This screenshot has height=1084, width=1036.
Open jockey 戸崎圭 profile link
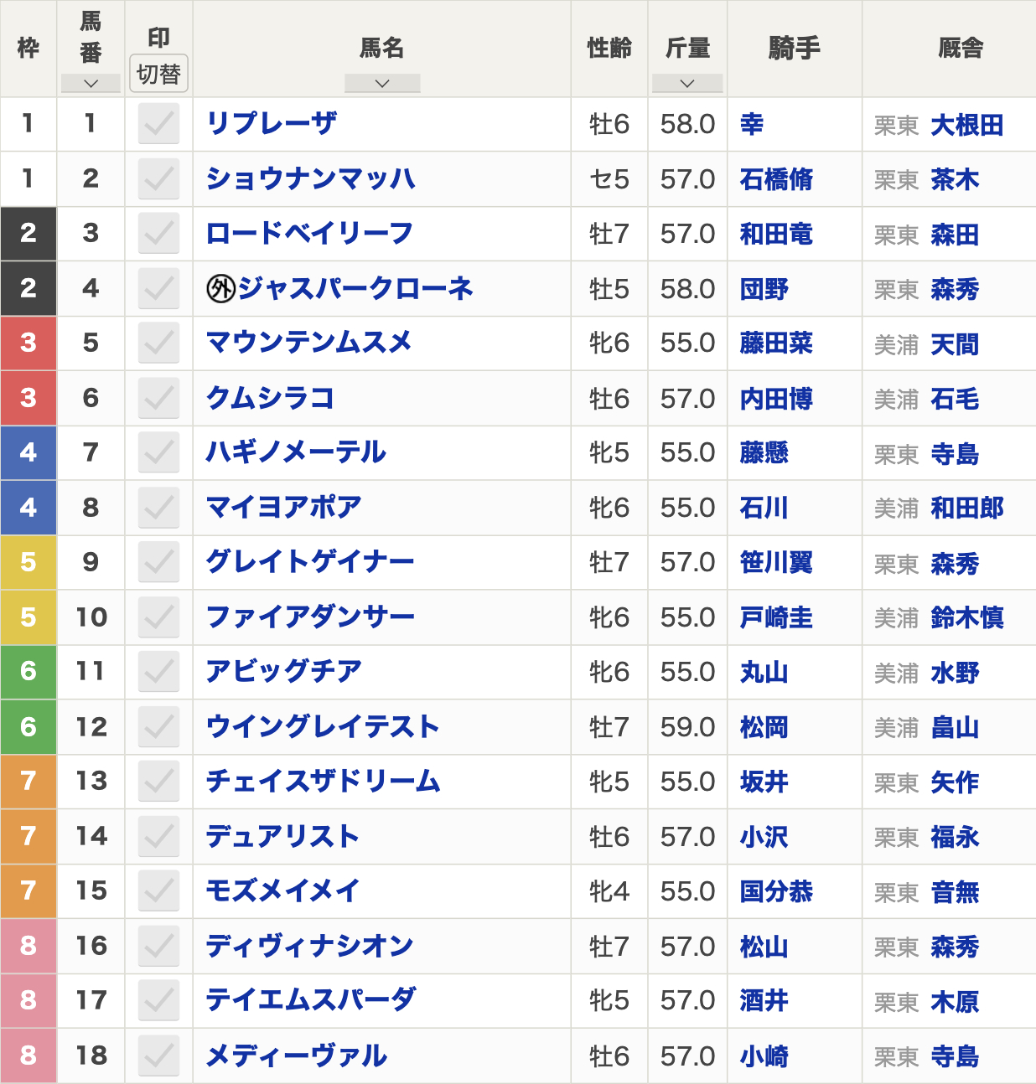[x=776, y=618]
